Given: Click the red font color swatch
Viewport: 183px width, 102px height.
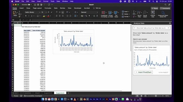Looking at the screenshot, I should 48,16.
